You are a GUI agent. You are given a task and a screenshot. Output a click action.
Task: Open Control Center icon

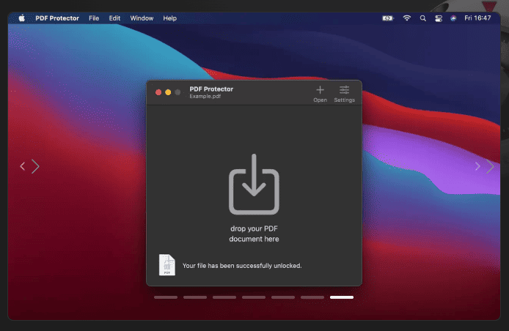(x=439, y=18)
